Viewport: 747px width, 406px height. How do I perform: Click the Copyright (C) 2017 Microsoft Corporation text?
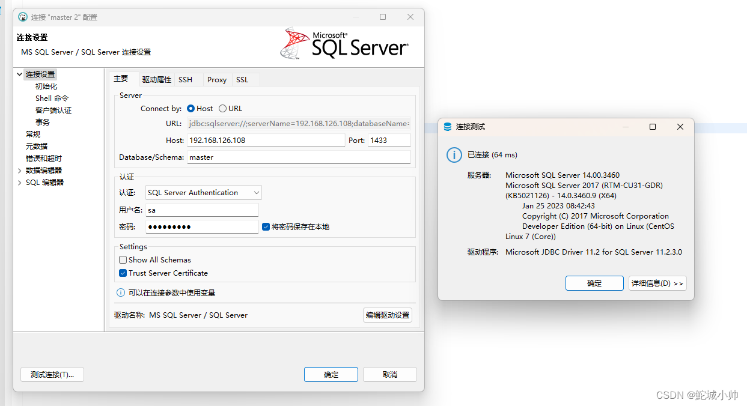pos(596,216)
